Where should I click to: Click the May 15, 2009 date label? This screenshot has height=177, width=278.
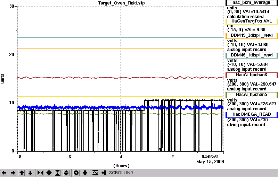[x=210, y=162]
